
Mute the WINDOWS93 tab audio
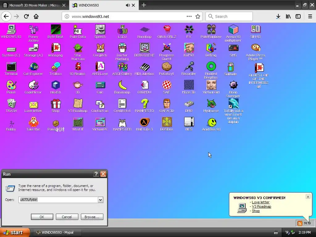(x=128, y=5)
